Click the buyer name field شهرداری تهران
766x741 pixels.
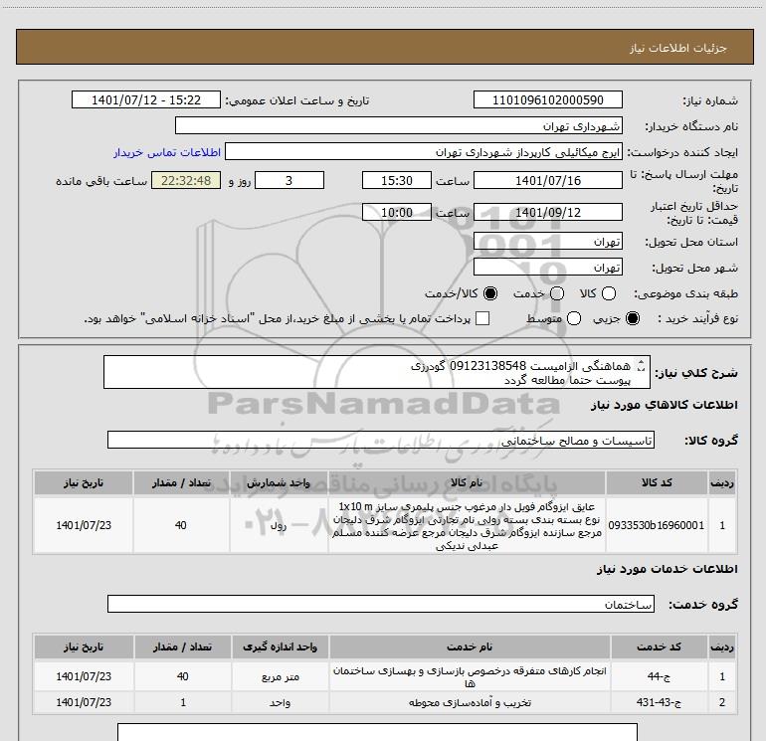(x=399, y=125)
